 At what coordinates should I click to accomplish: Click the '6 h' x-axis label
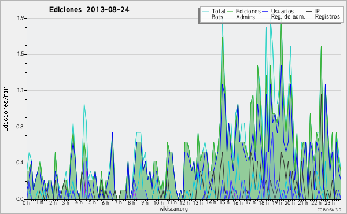click(x=105, y=203)
